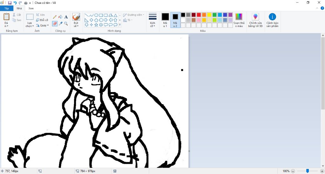Click the Bút vẽ brush icon
Viewport: 325px width, 174px height.
click(76, 17)
